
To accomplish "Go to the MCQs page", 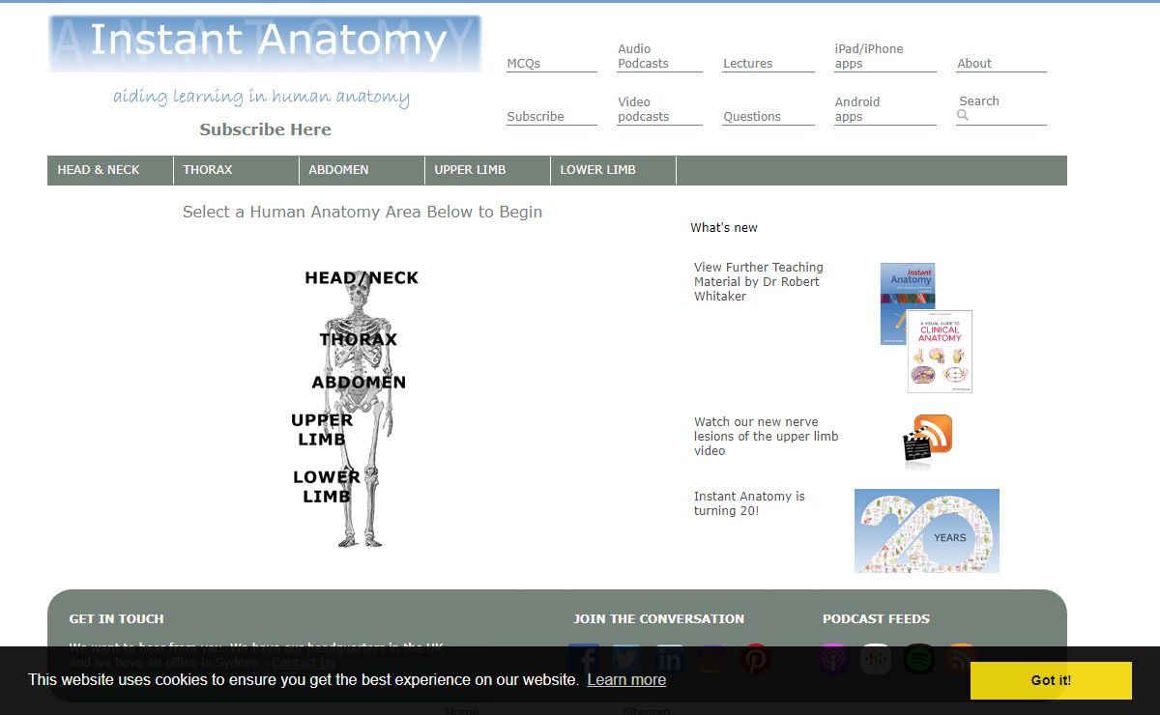I will pos(524,64).
